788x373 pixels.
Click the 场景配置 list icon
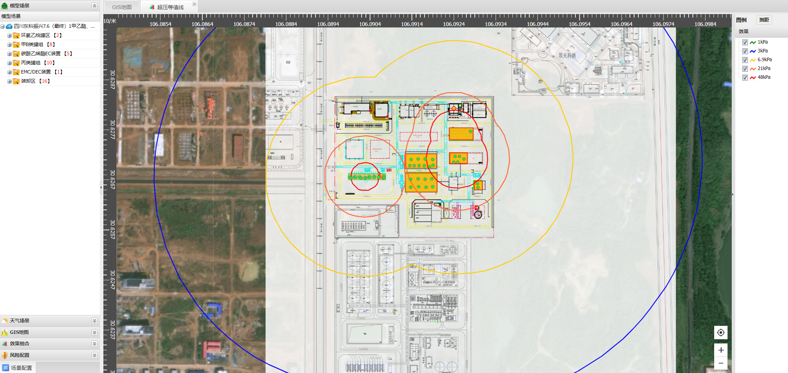pos(6,367)
